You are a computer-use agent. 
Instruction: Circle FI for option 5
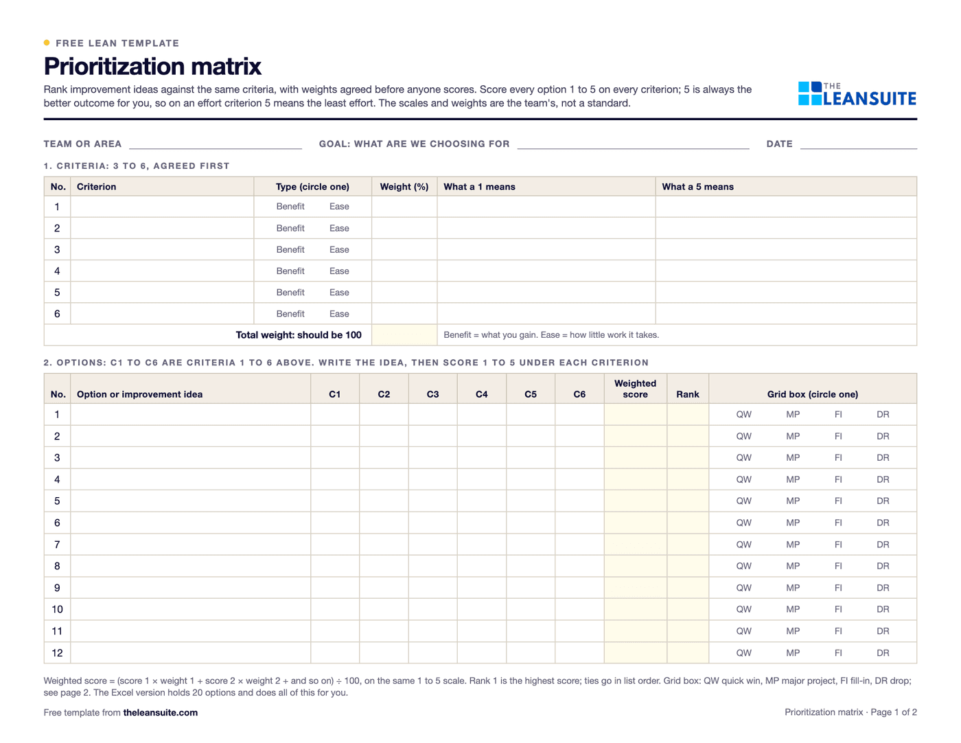[838, 501]
